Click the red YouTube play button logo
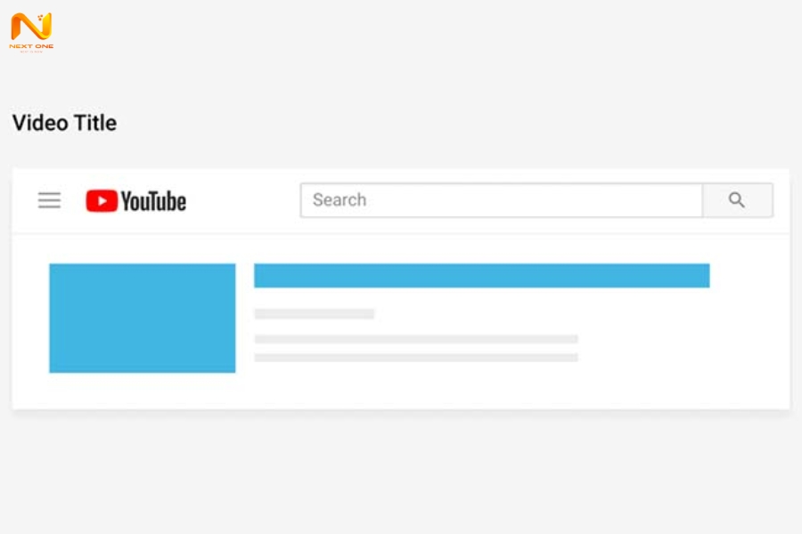Viewport: 802px width, 534px height. coord(102,201)
